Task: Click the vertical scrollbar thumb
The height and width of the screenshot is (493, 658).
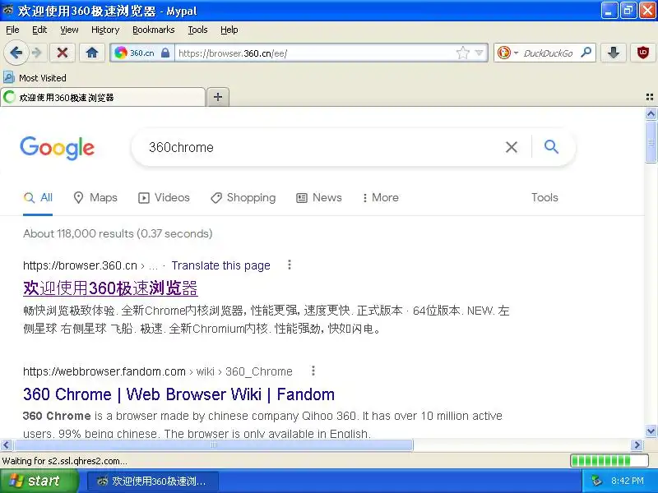Action: coord(651,142)
